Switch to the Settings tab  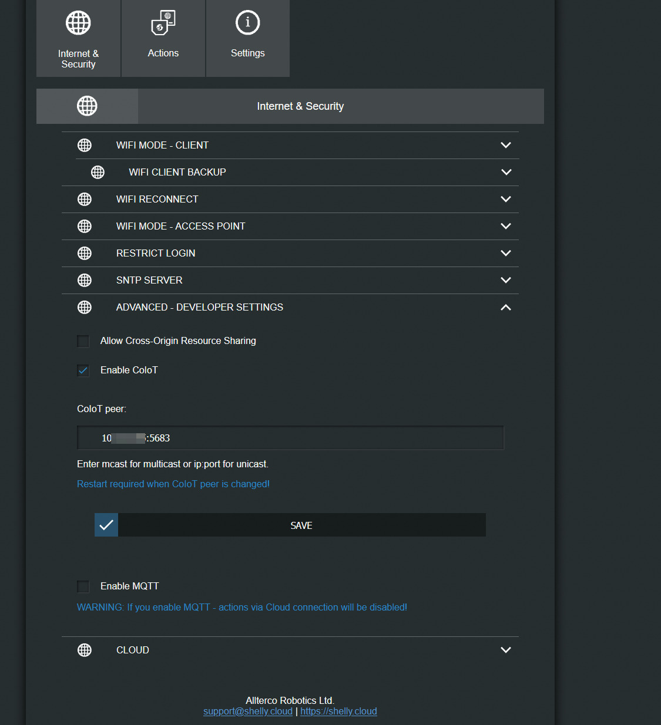click(x=247, y=39)
